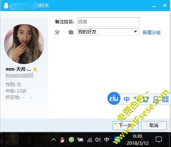The width and height of the screenshot is (171, 147).
Task: Toggle Baidu input punctuation mode icon
Action: click(136, 99)
